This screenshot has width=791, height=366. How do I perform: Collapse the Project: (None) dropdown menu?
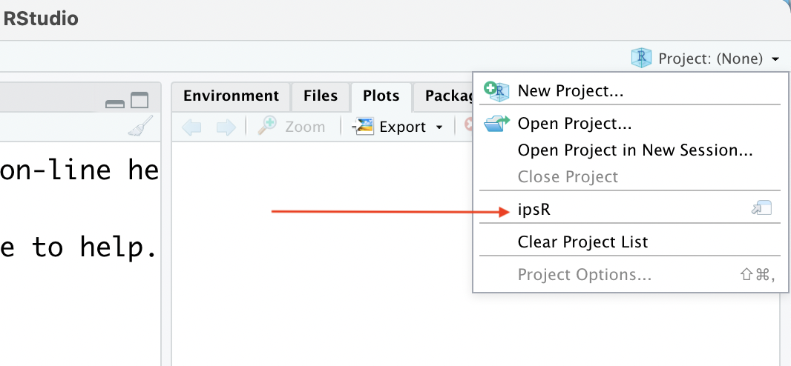[775, 59]
